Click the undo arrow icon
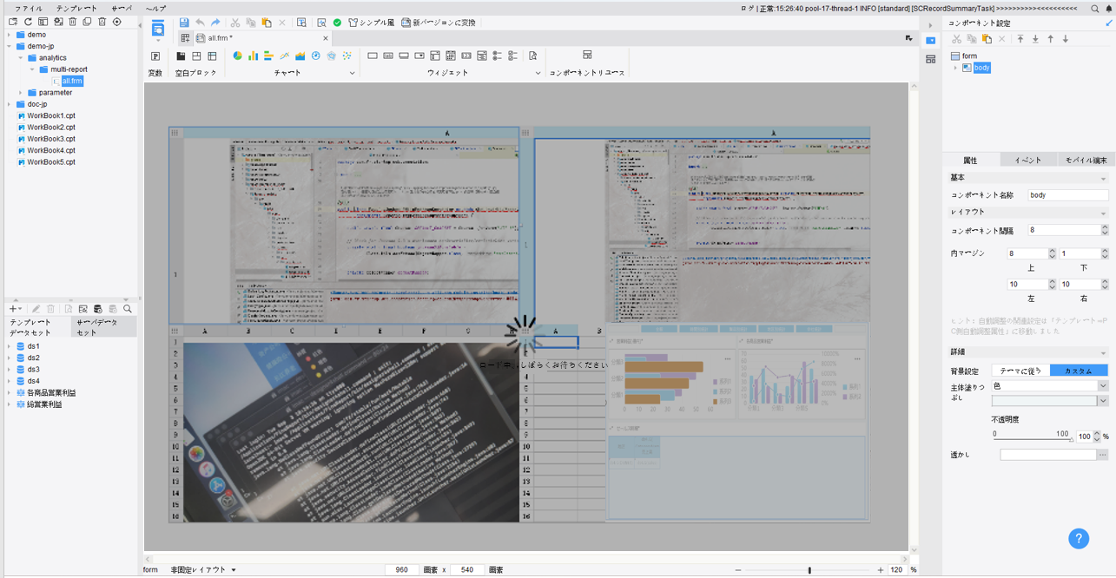This screenshot has height=578, width=1116. tap(200, 23)
